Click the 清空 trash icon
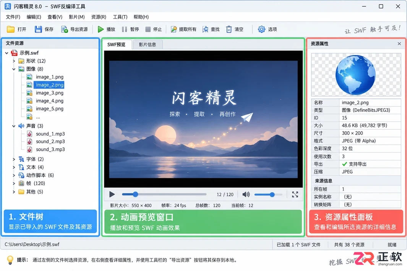This screenshot has width=407, height=271. [x=229, y=29]
